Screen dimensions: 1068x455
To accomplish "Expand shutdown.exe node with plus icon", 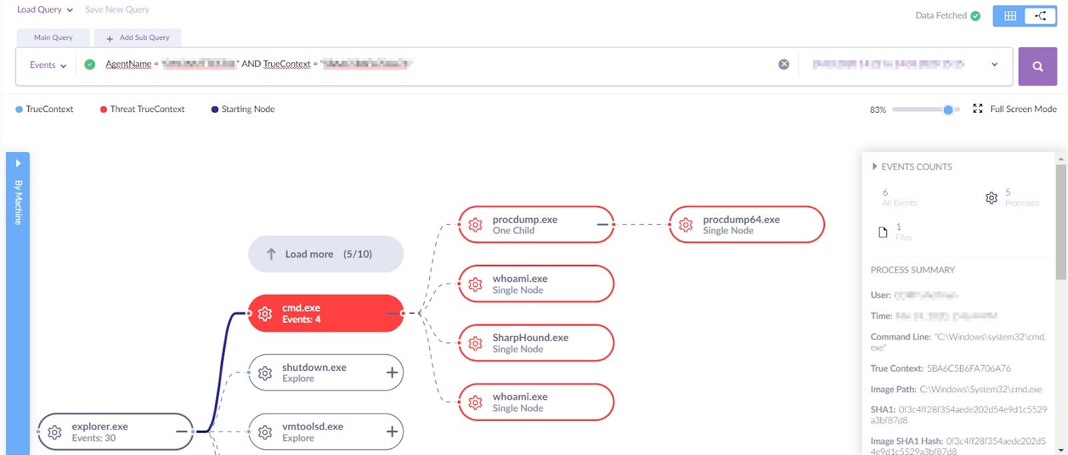I will (x=392, y=373).
